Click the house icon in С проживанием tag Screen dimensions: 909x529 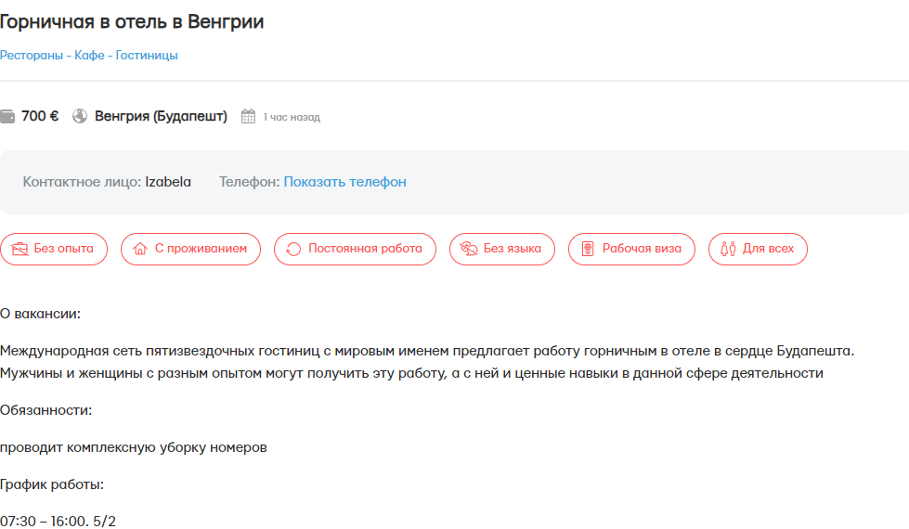coord(140,249)
